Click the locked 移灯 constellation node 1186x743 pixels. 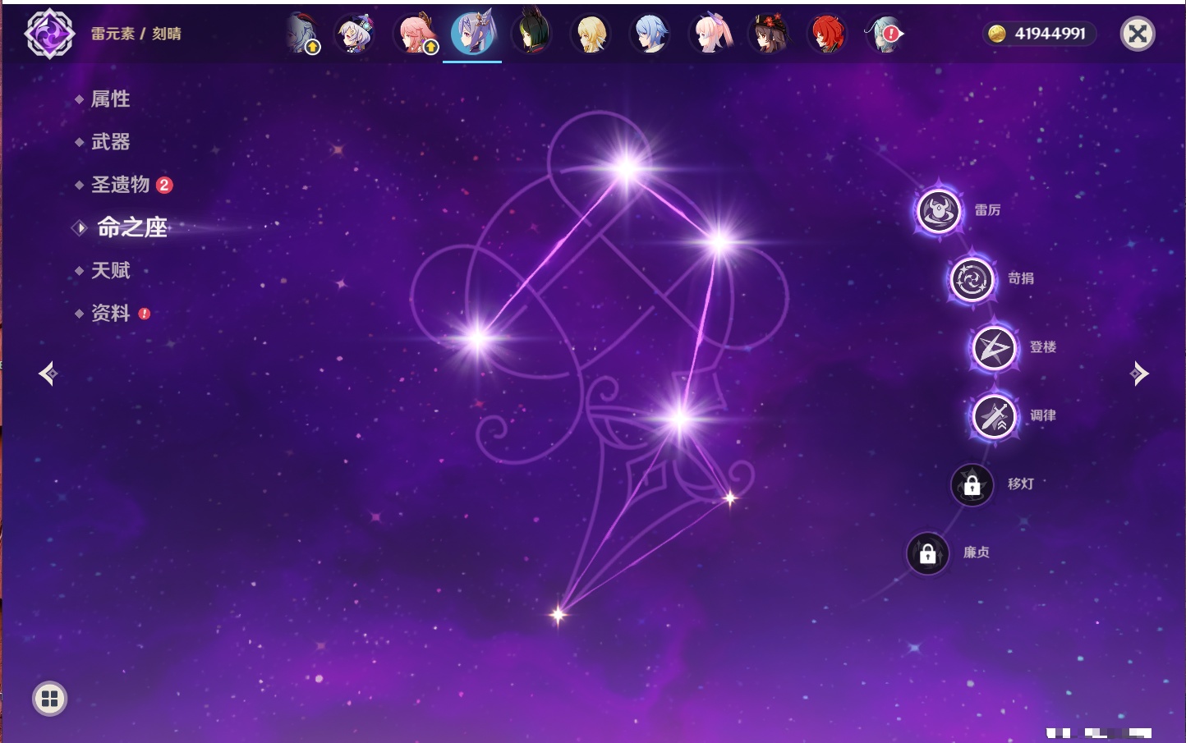point(972,484)
